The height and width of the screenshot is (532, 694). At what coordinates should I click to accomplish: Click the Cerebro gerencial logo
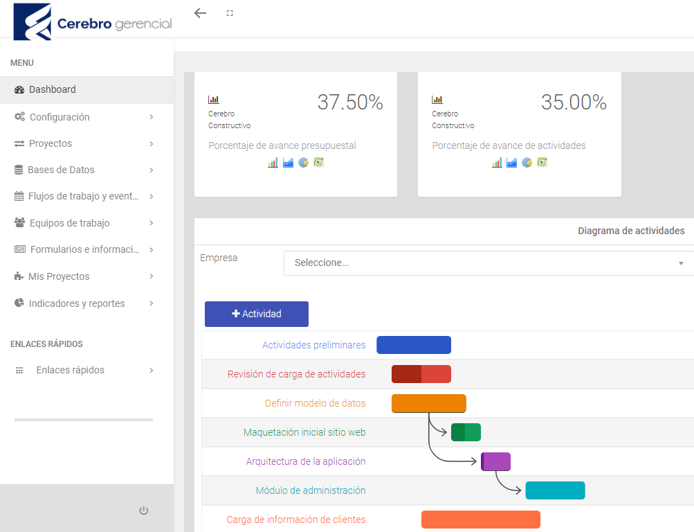tap(93, 22)
